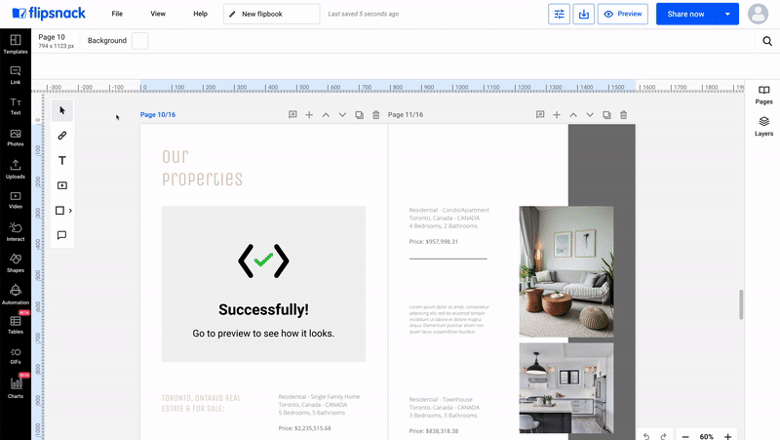This screenshot has height=440, width=780.
Task: Select the Page 11/16 label
Action: 406,114
